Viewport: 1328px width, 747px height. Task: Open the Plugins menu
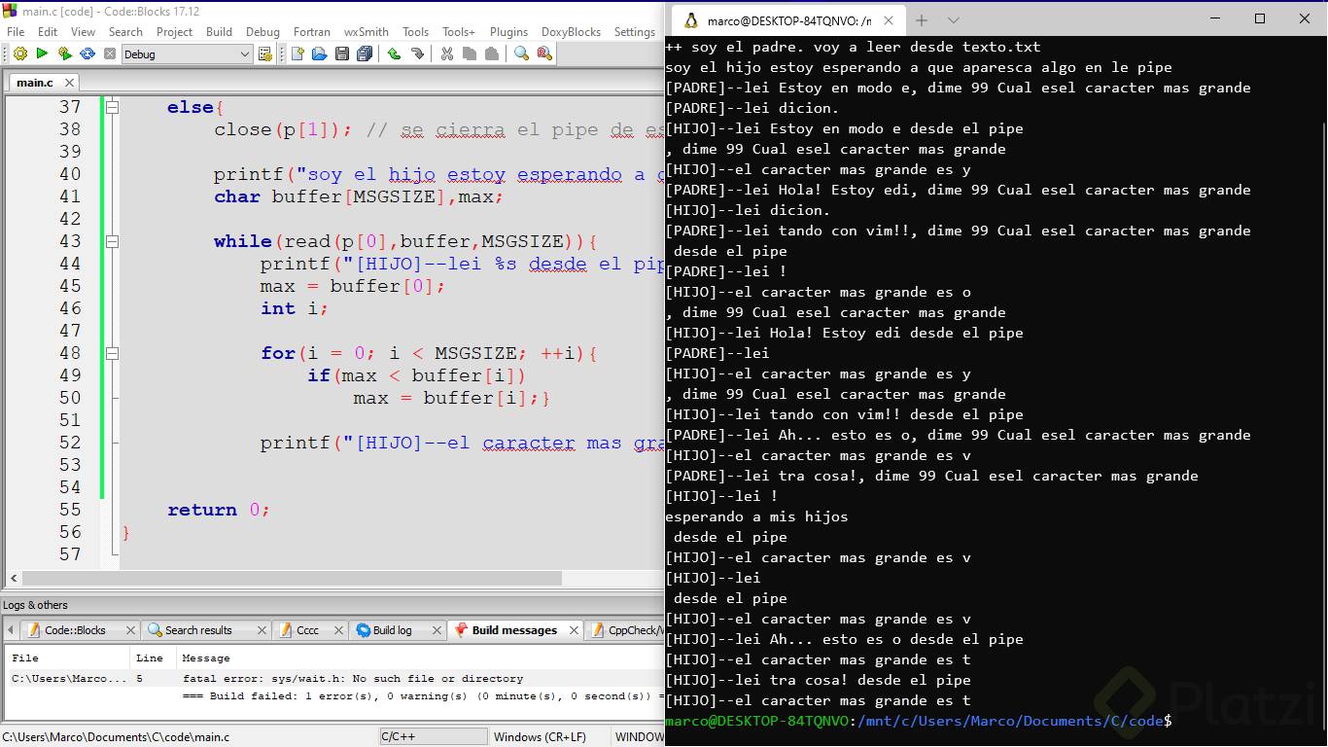pos(508,32)
